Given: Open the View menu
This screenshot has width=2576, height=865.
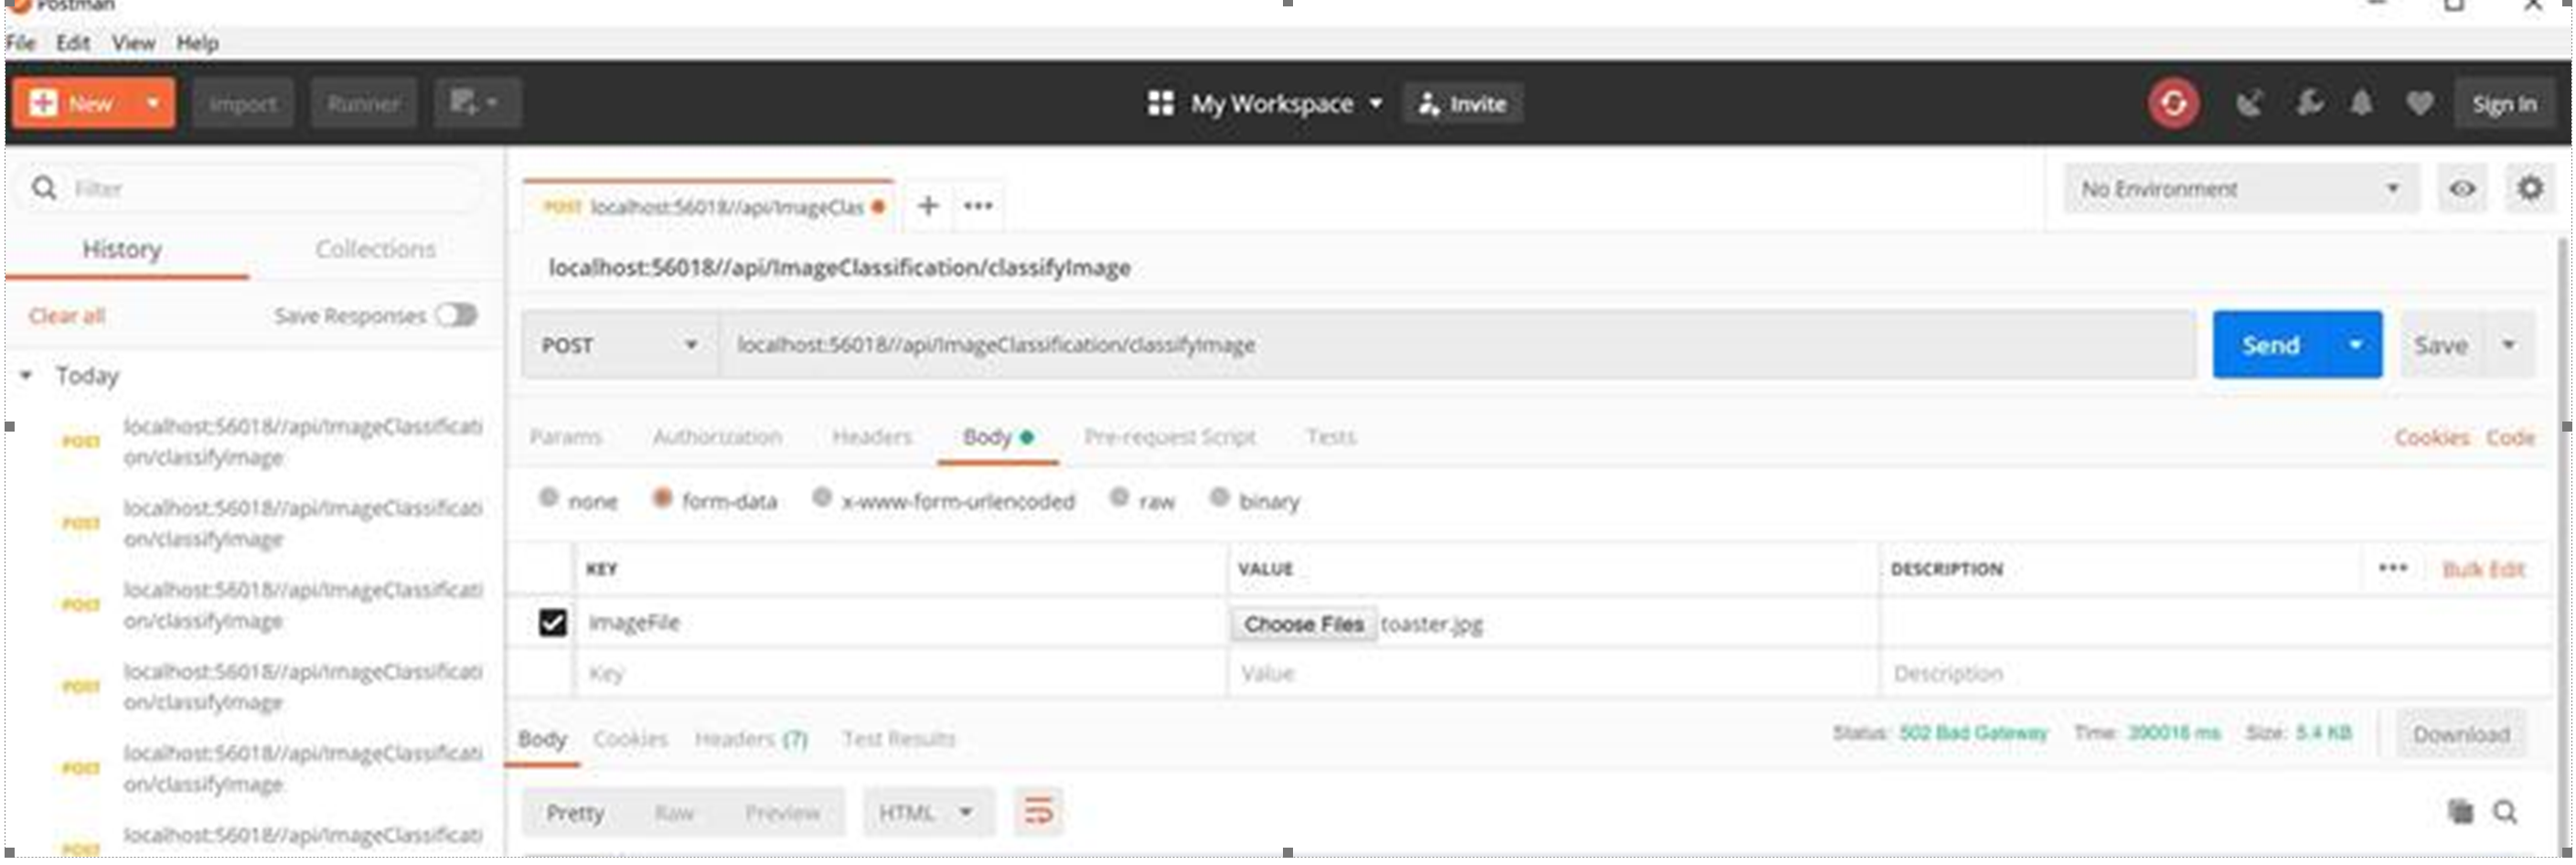Looking at the screenshot, I should click(x=136, y=42).
